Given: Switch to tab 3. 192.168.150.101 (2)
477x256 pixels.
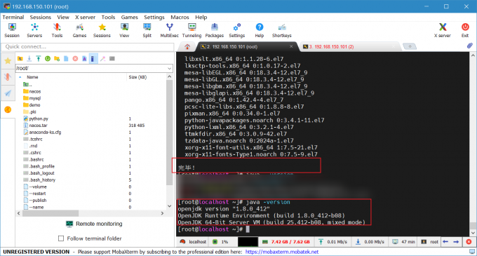Looking at the screenshot, I should [331, 46].
